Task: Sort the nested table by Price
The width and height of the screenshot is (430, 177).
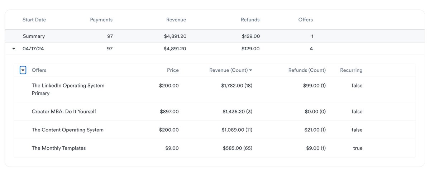Action: point(173,70)
